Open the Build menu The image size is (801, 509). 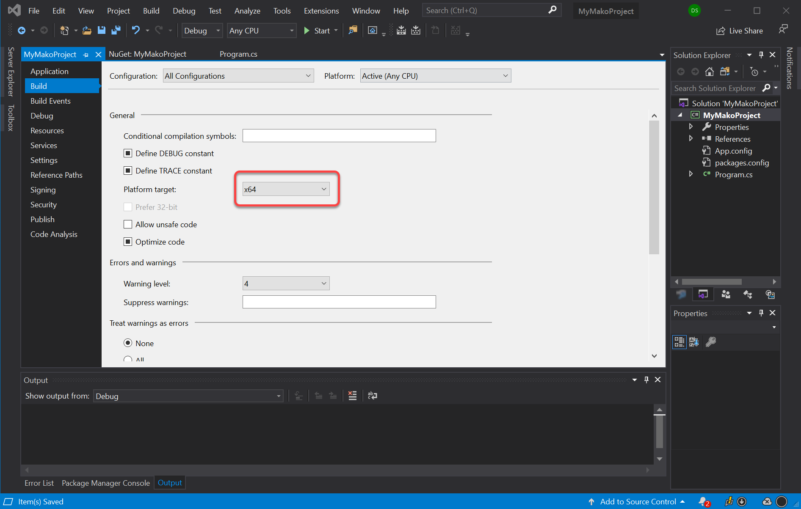point(151,11)
